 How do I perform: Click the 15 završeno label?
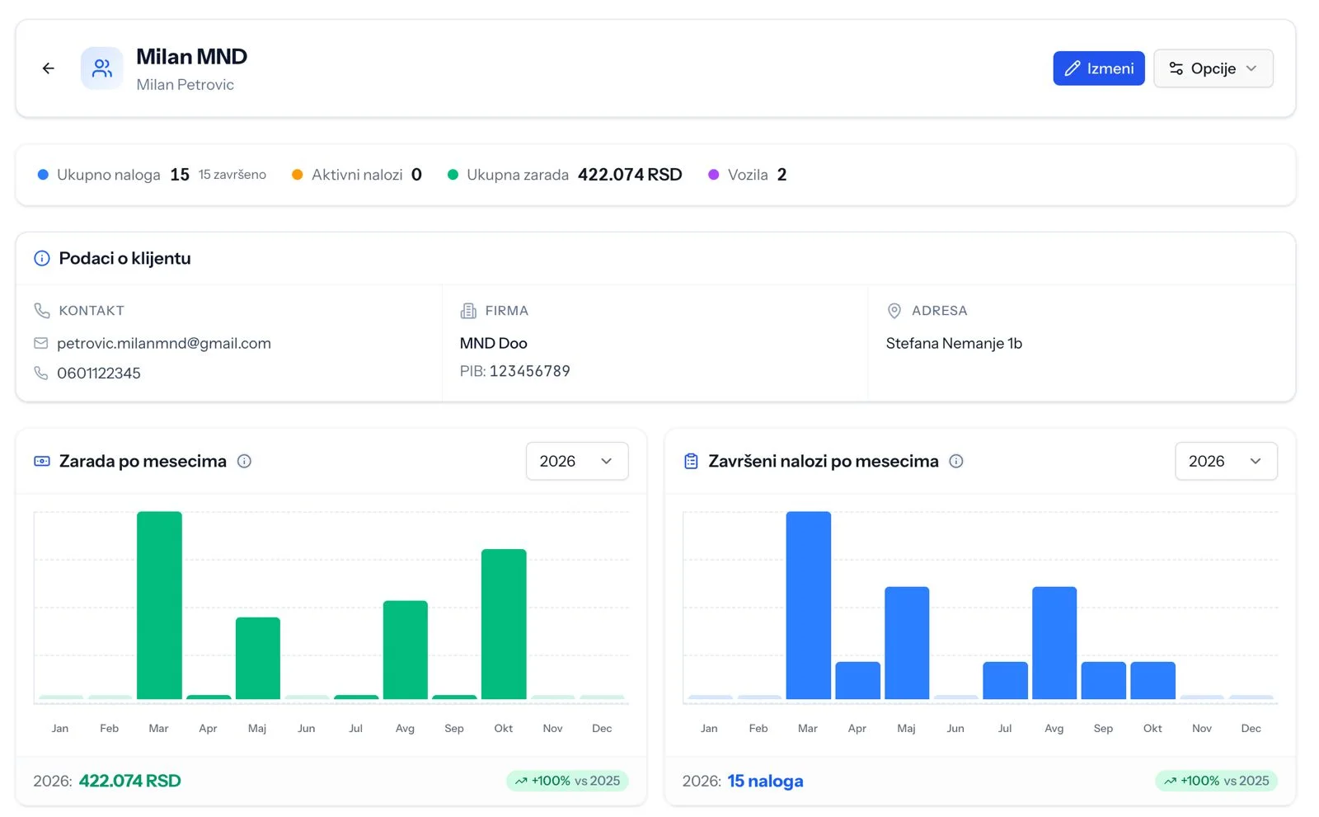coord(232,175)
